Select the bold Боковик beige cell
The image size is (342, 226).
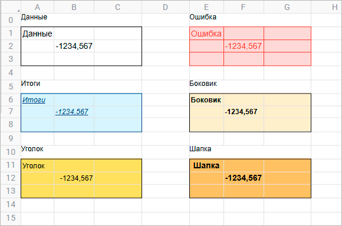(x=206, y=99)
